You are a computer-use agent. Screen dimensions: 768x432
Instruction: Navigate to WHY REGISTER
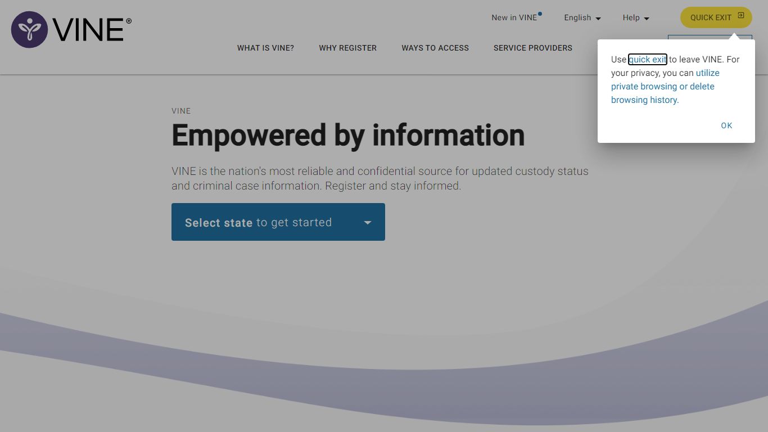click(347, 48)
